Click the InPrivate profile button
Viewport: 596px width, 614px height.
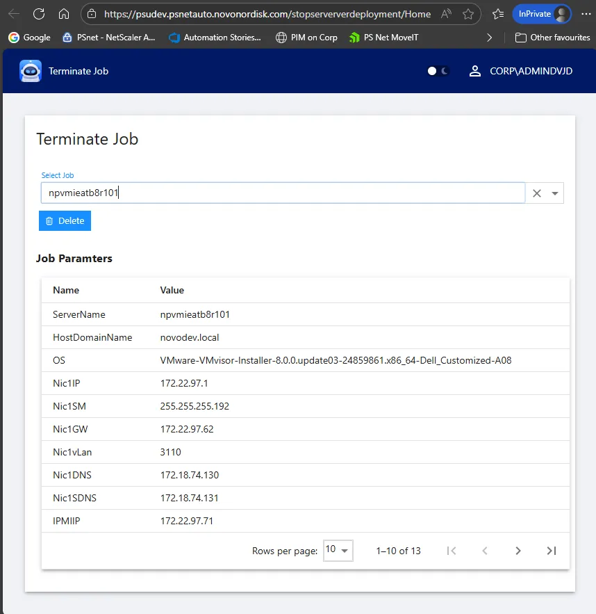click(x=541, y=14)
